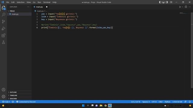This screenshot has height=108, width=193.
Task: Click the editor vertical scrollbar
Action: [x=192, y=50]
